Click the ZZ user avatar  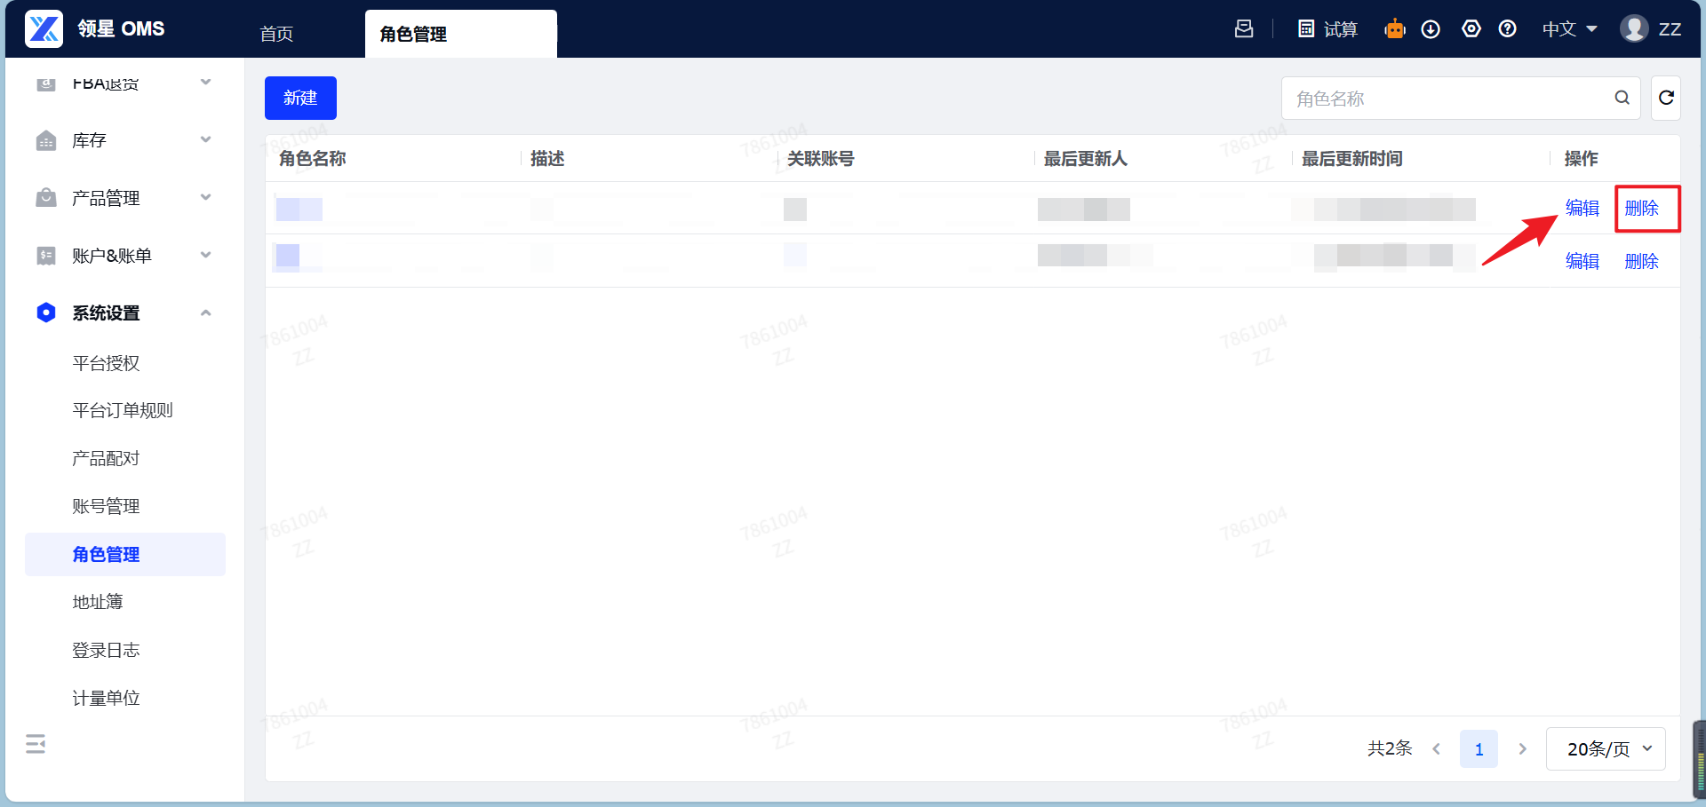[1634, 28]
